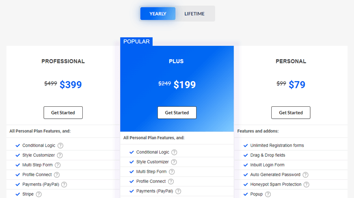Screen dimensions: 354x198
Task: Click the PLUS plan heading
Action: (177, 61)
